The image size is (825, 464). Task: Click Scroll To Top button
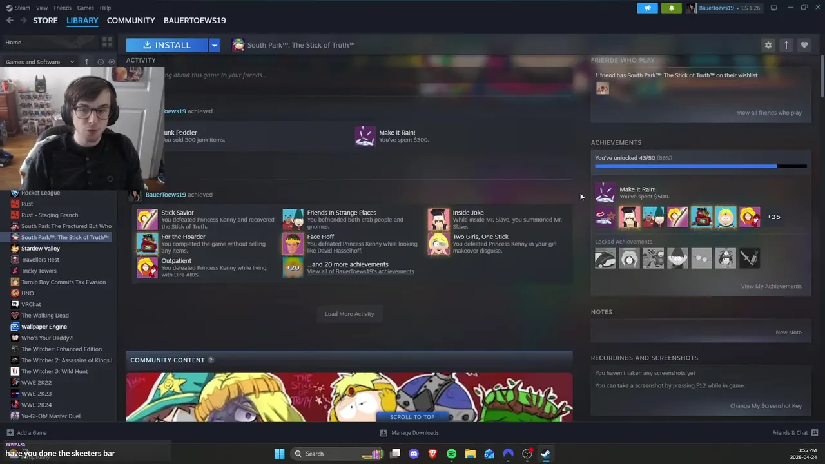[x=412, y=417]
